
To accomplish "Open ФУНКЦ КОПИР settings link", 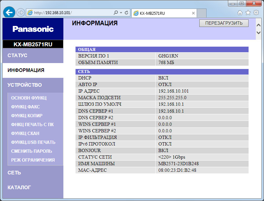I will 27,116.
